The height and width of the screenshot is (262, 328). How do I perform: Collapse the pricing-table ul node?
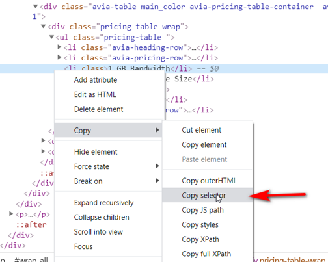click(x=51, y=37)
